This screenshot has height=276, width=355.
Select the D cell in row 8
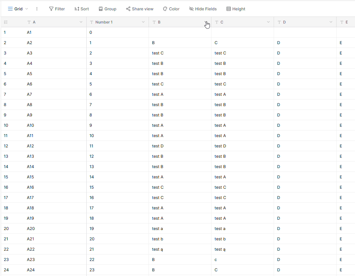point(305,105)
